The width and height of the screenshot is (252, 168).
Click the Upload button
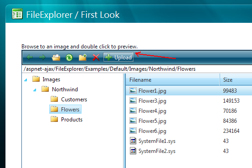click(x=118, y=57)
